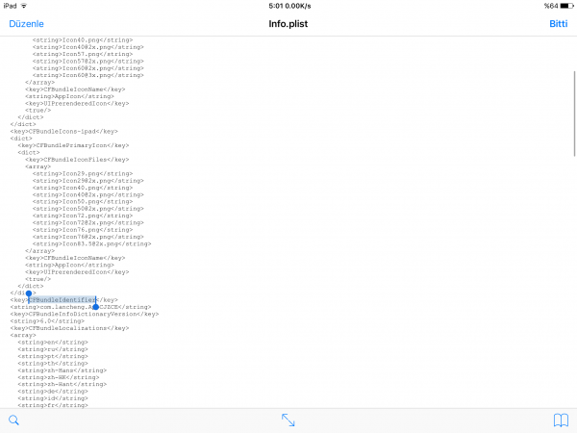Tap the Wi-Fi icon in status bar
The width and height of the screenshot is (577, 433).
tap(24, 6)
